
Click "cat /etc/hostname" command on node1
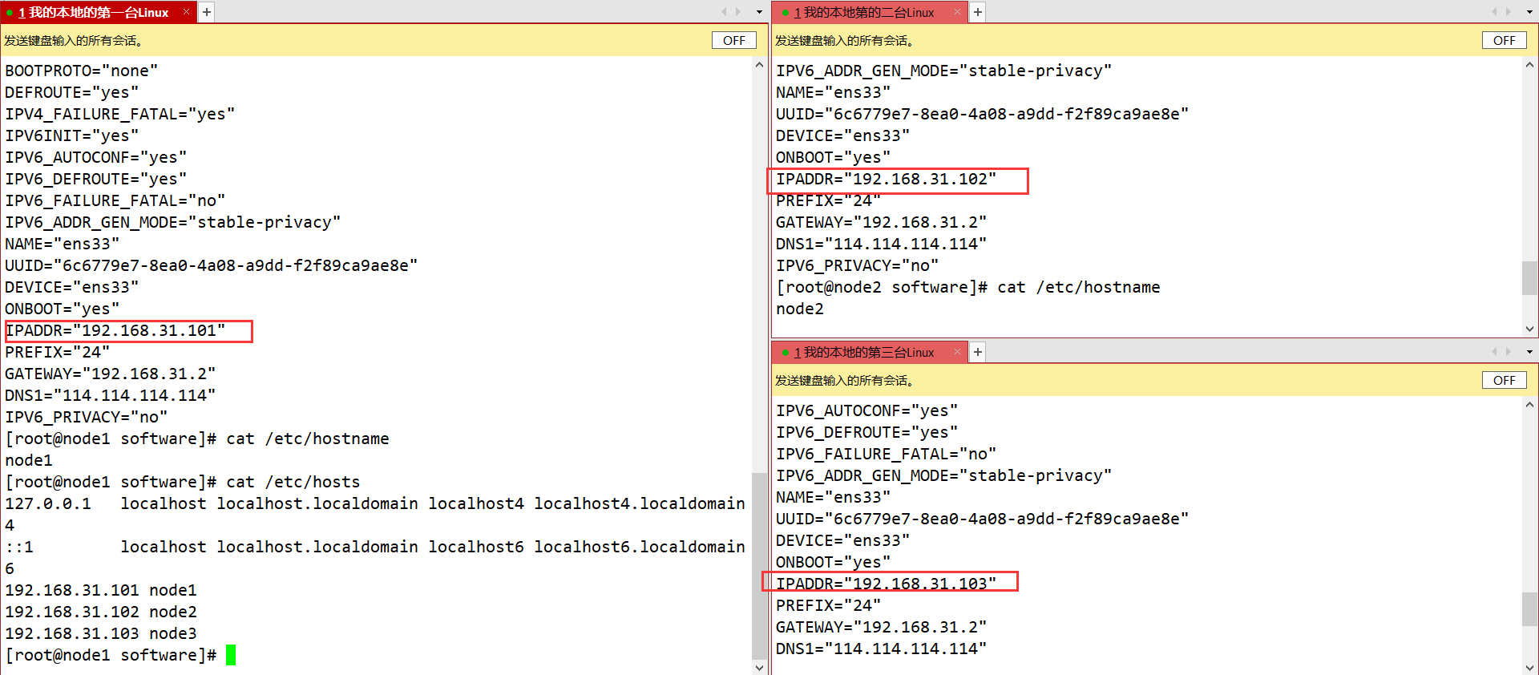(x=308, y=439)
